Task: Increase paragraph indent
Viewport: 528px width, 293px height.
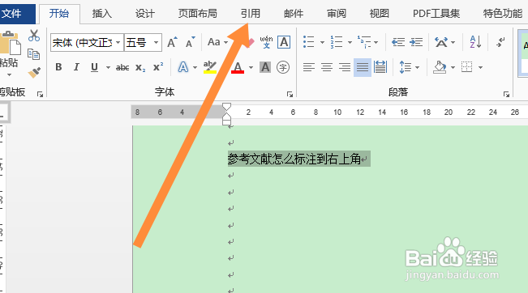Action: tap(416, 42)
